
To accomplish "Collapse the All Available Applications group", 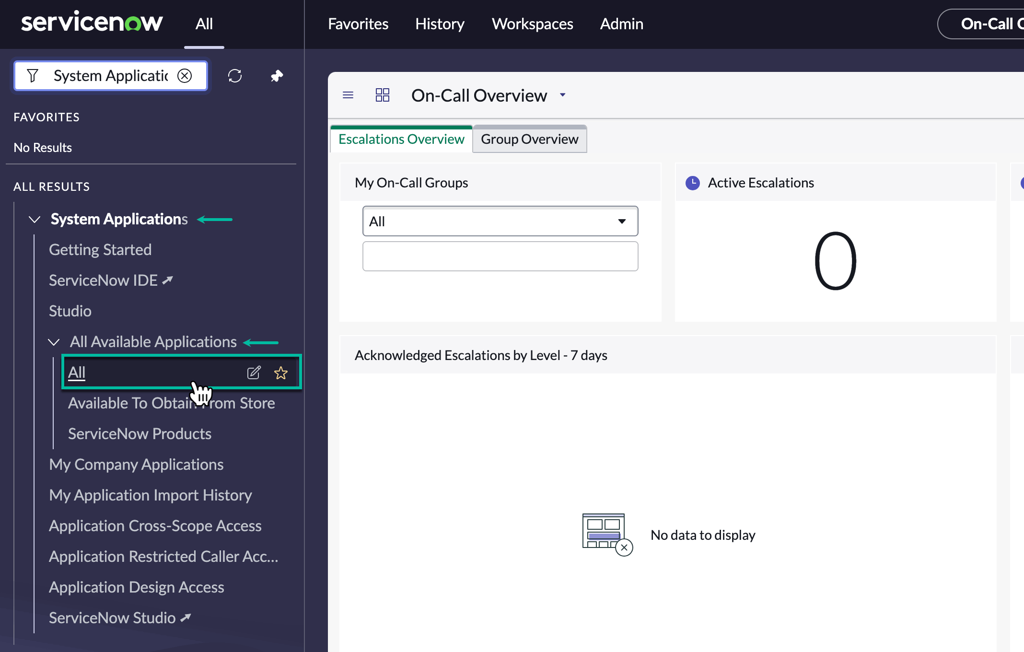I will 53,342.
